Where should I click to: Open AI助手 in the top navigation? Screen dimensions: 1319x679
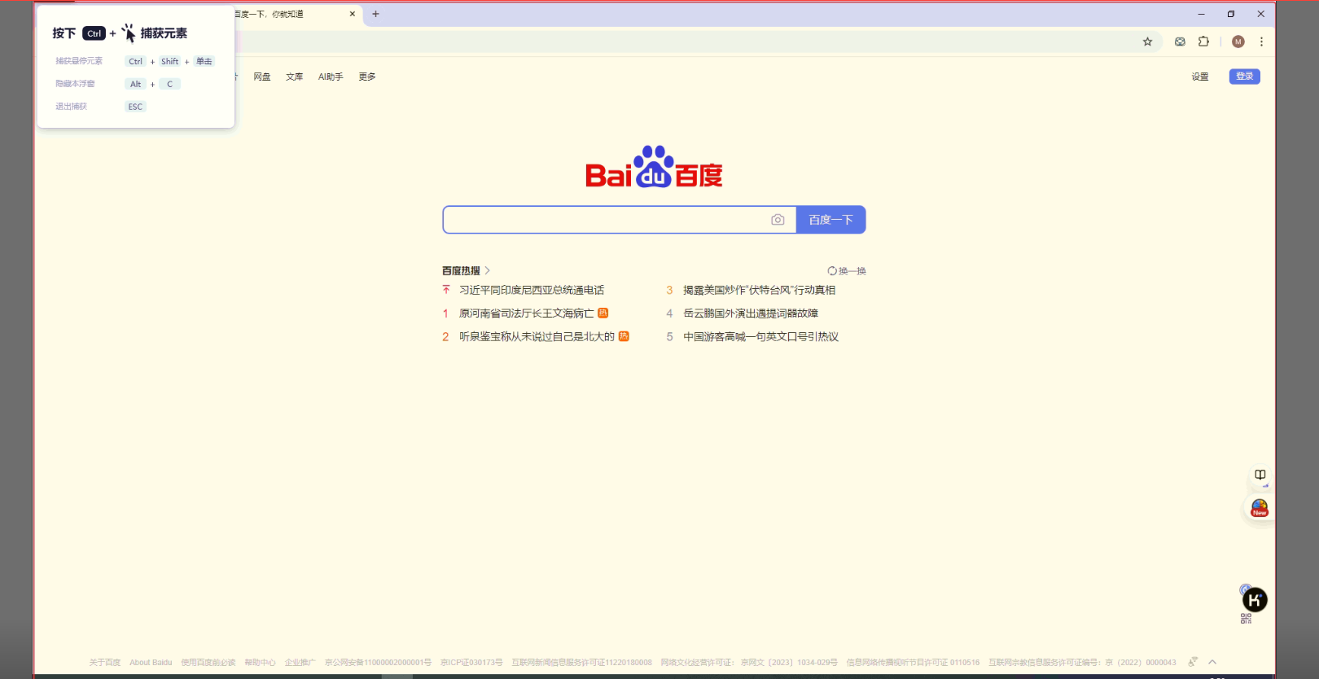point(331,77)
